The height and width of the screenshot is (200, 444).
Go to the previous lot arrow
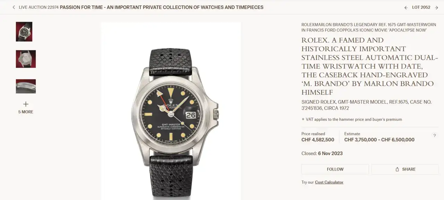(x=406, y=7)
